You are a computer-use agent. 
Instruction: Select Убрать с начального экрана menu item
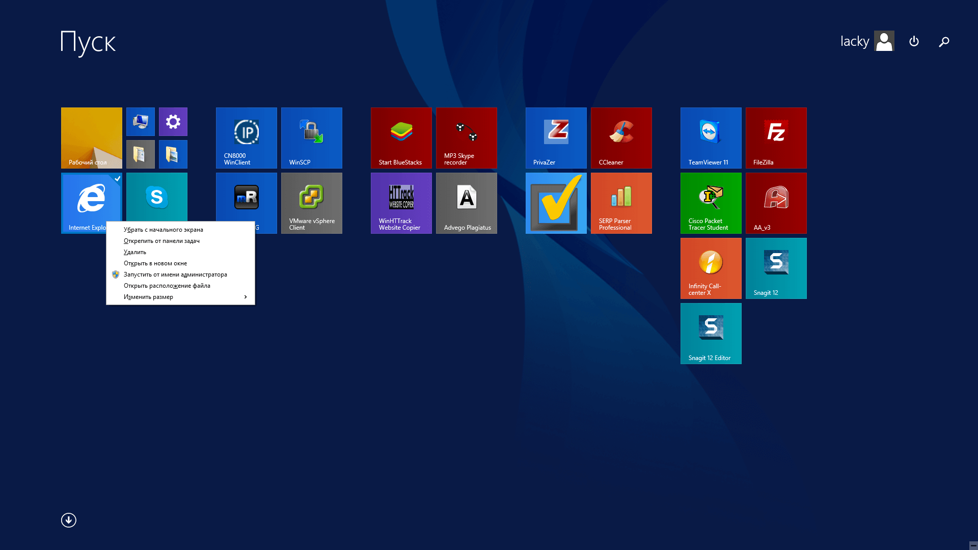(x=163, y=230)
